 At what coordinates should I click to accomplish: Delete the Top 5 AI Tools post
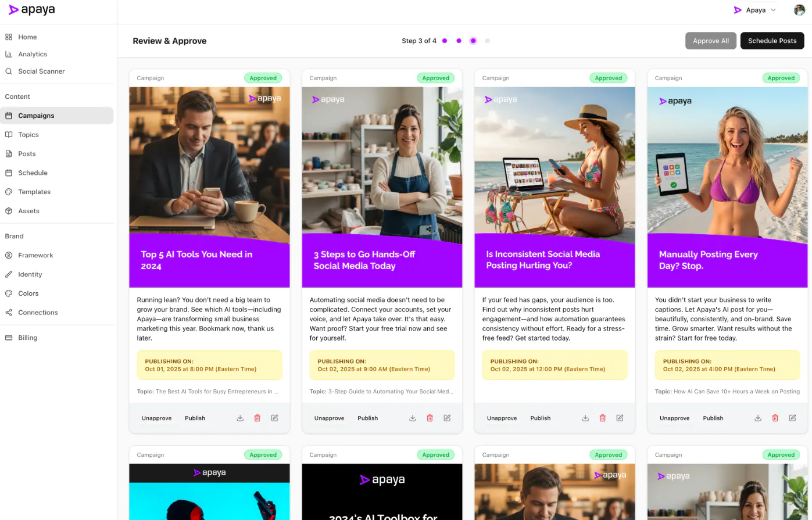click(x=257, y=418)
